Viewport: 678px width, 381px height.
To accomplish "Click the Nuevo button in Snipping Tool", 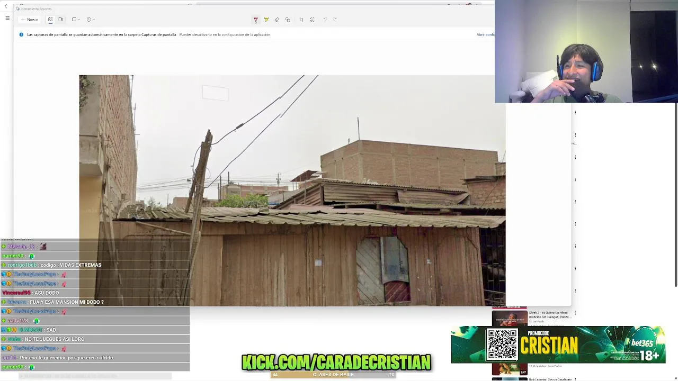I will 30,20.
